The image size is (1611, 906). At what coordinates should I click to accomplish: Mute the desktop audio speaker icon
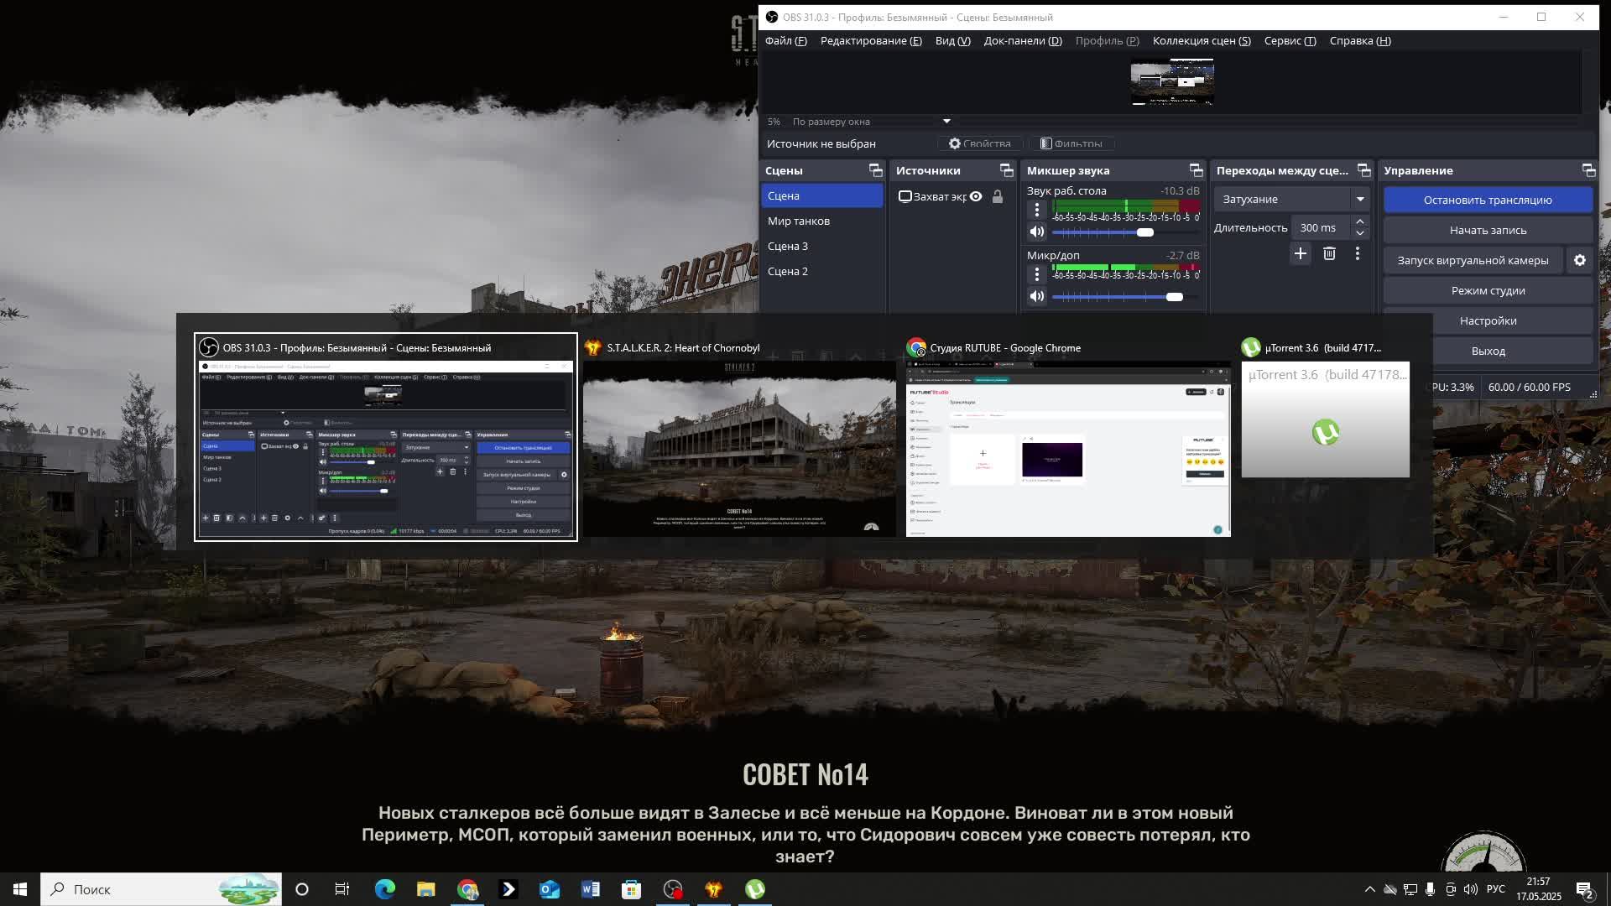point(1037,232)
